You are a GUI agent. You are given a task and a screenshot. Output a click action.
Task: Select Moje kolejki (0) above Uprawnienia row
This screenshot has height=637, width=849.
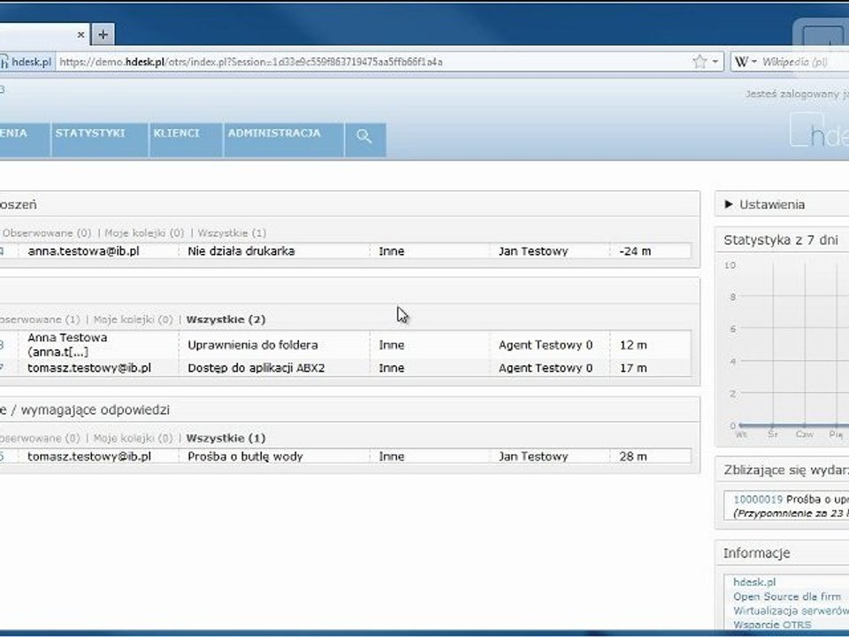(x=134, y=319)
